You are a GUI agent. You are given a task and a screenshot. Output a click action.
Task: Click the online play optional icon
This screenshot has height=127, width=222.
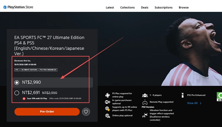coord(107,116)
